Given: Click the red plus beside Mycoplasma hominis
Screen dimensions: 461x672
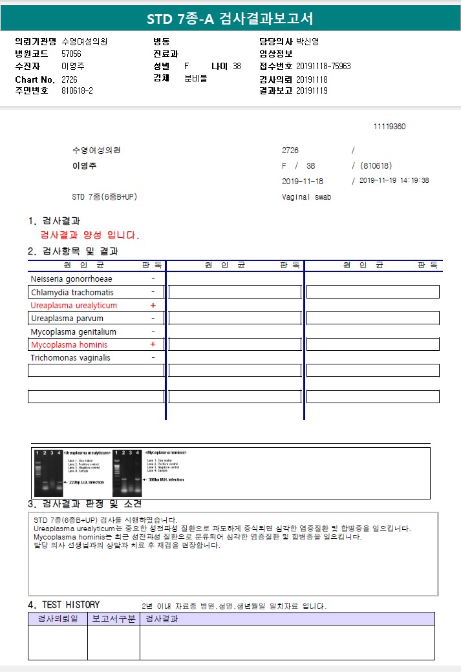Looking at the screenshot, I should click(x=153, y=344).
